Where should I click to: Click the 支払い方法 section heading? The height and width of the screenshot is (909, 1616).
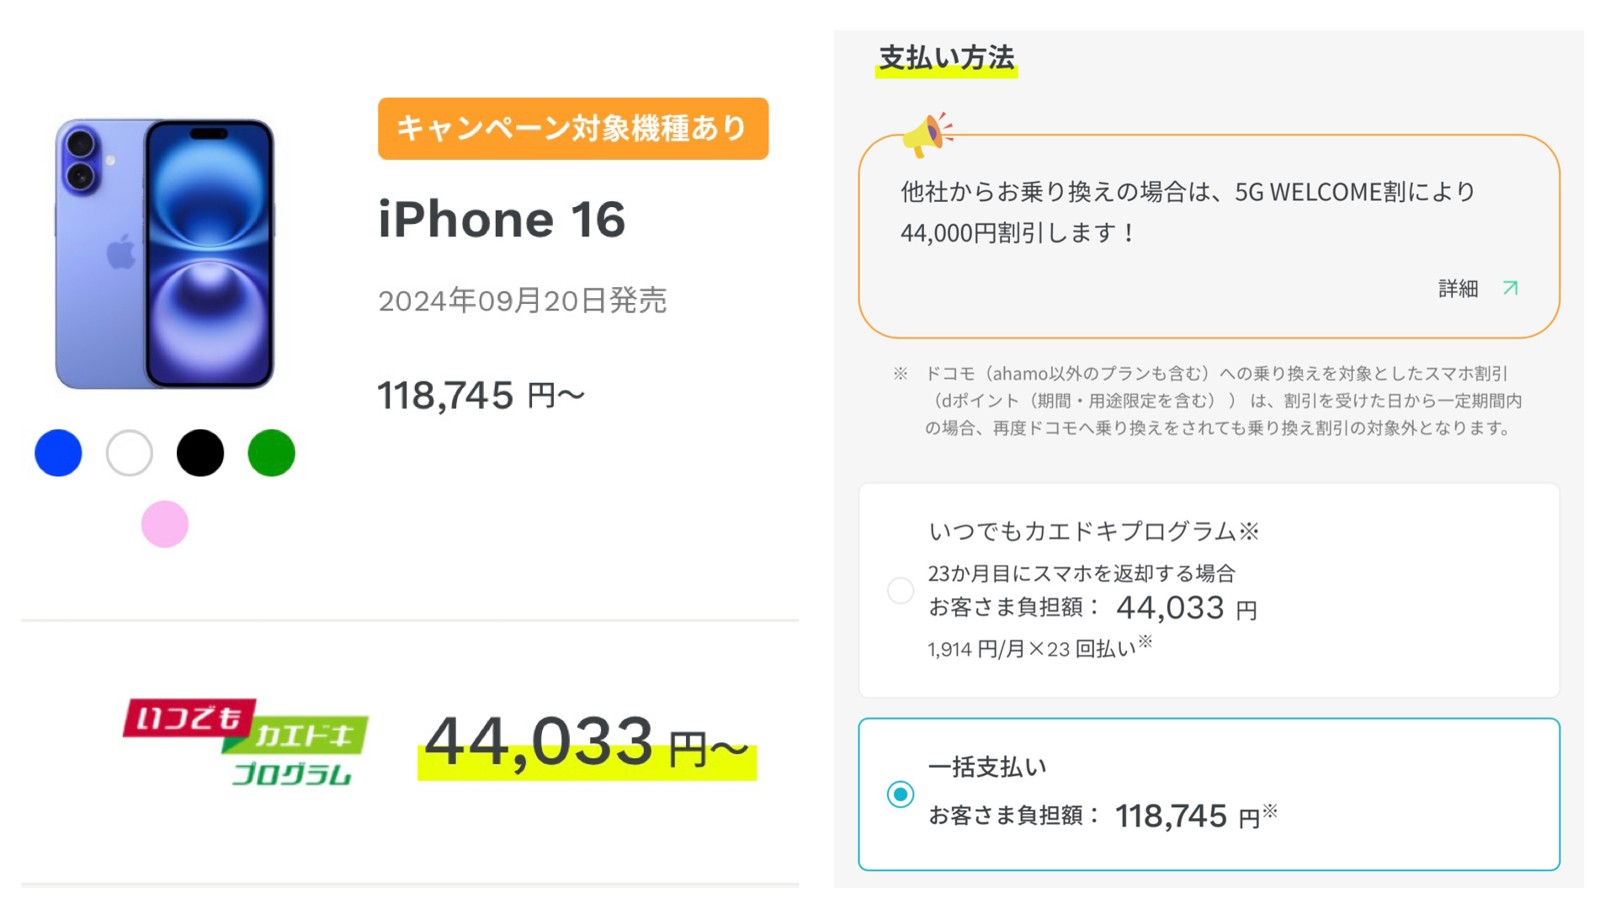coord(946,58)
